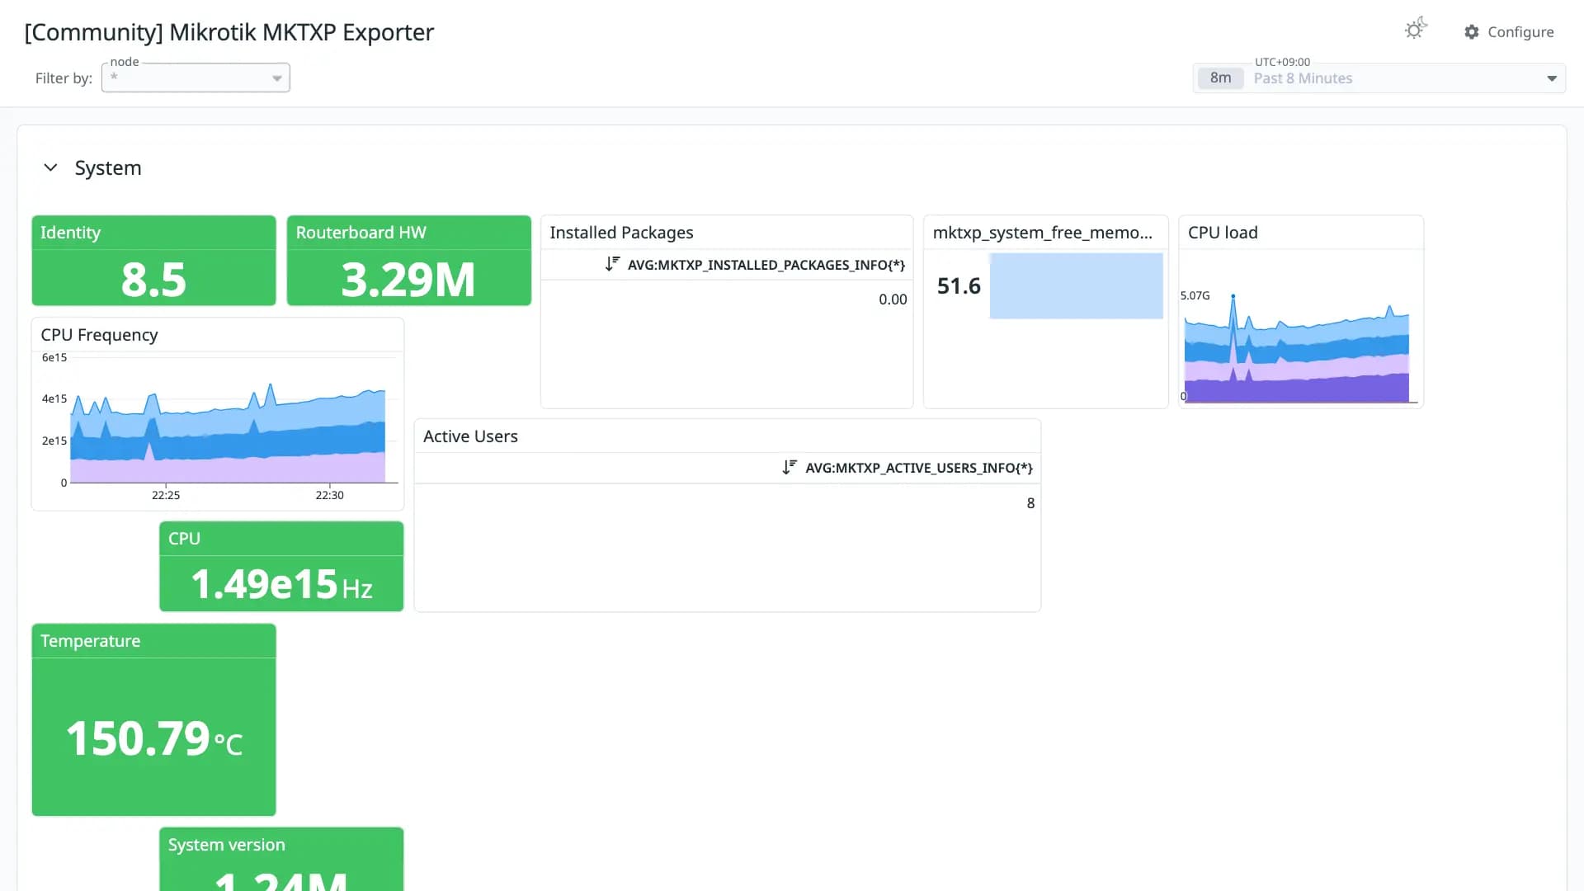Select the Routerboard HW widget value 3.29M
This screenshot has height=891, width=1584.
coord(408,279)
